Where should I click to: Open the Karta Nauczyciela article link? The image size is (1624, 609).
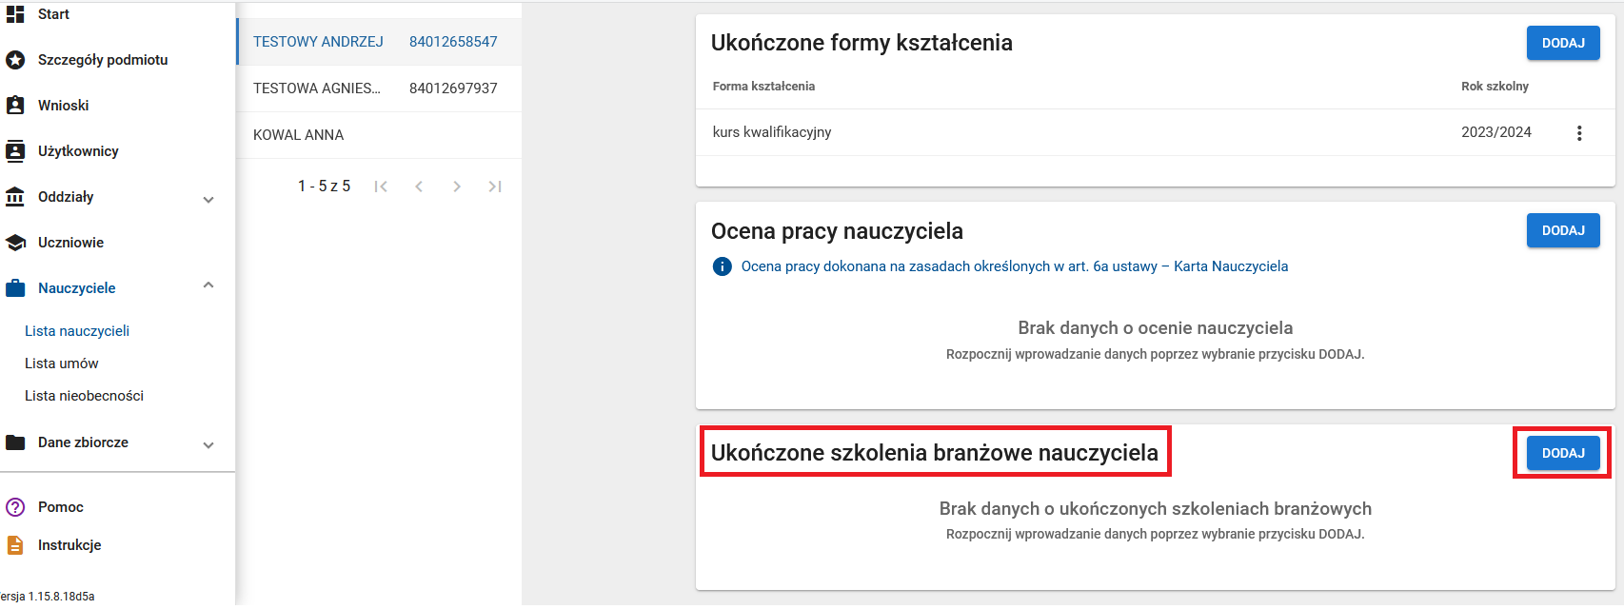click(1016, 266)
